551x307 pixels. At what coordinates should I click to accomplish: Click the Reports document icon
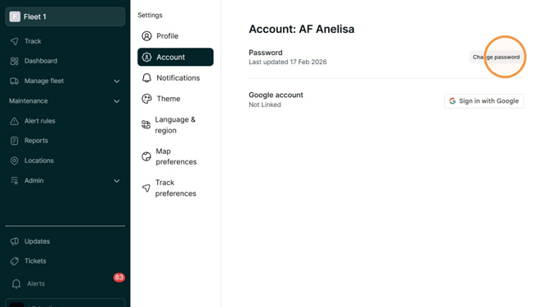[x=15, y=141]
